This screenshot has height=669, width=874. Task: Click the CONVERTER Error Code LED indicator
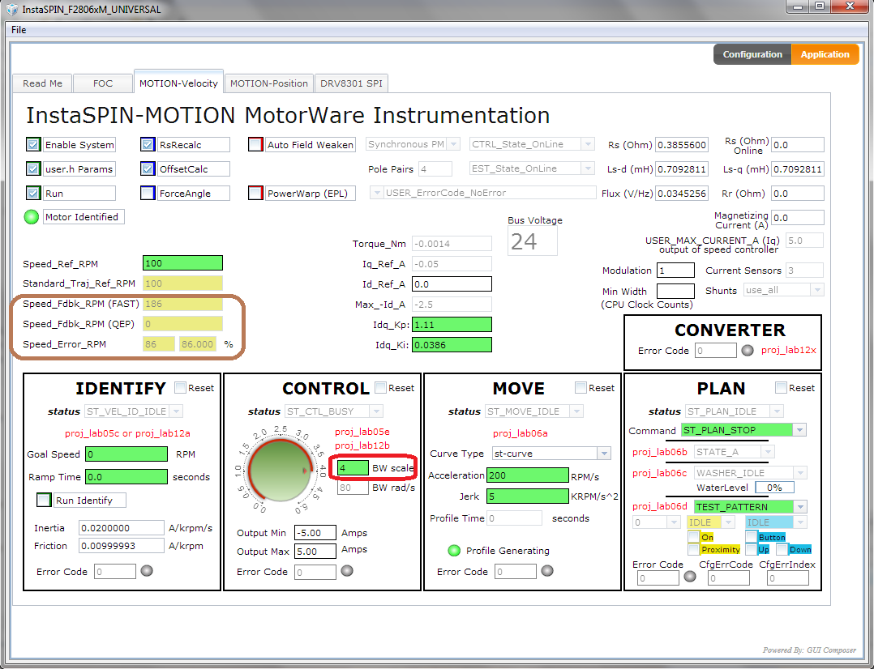point(748,351)
